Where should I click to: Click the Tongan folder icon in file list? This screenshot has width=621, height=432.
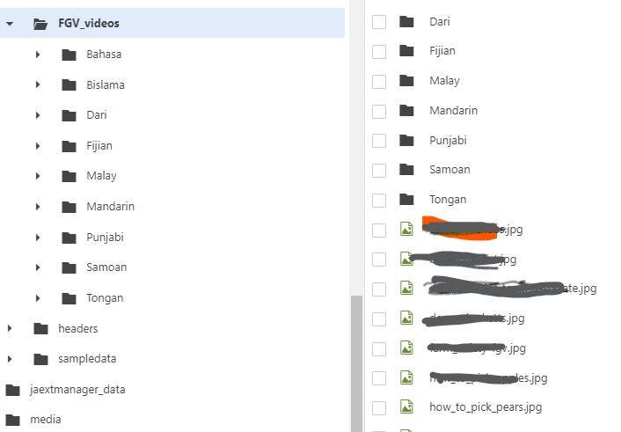pyautogui.click(x=406, y=199)
